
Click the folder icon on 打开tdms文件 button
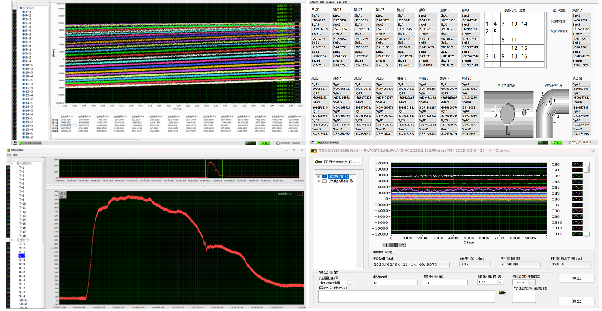319,162
